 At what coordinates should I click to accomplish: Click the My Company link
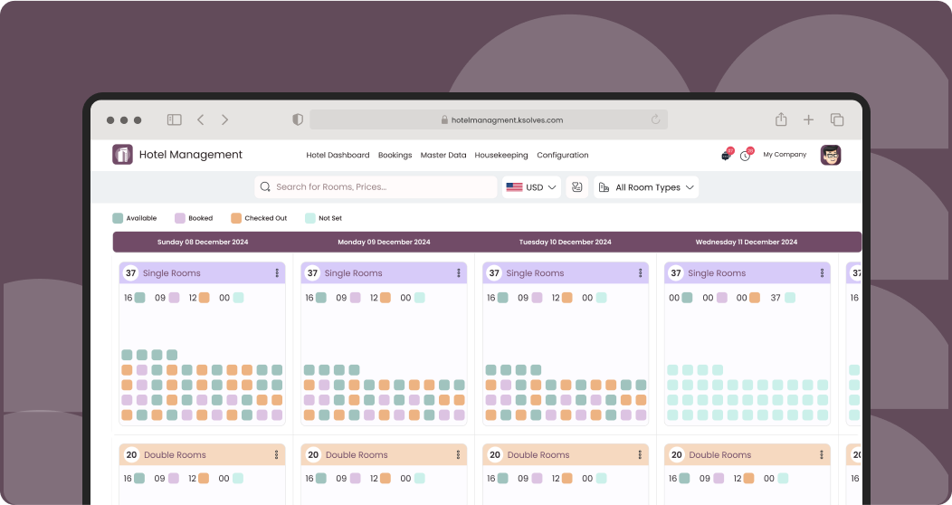[785, 155]
